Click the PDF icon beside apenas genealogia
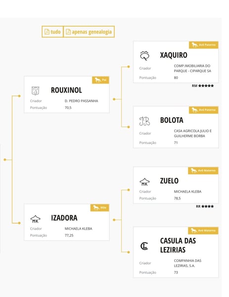 pos(68,32)
